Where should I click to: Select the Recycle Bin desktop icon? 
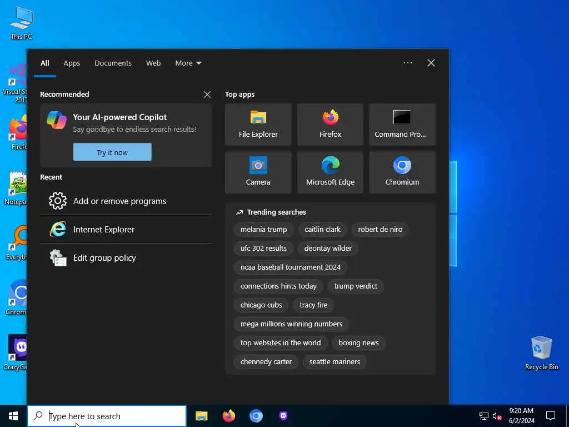[x=541, y=352]
